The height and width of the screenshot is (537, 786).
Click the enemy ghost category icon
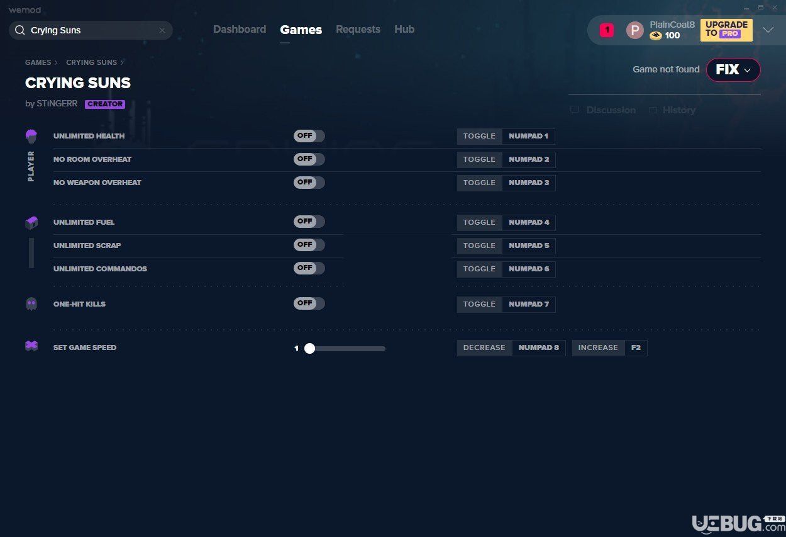31,304
